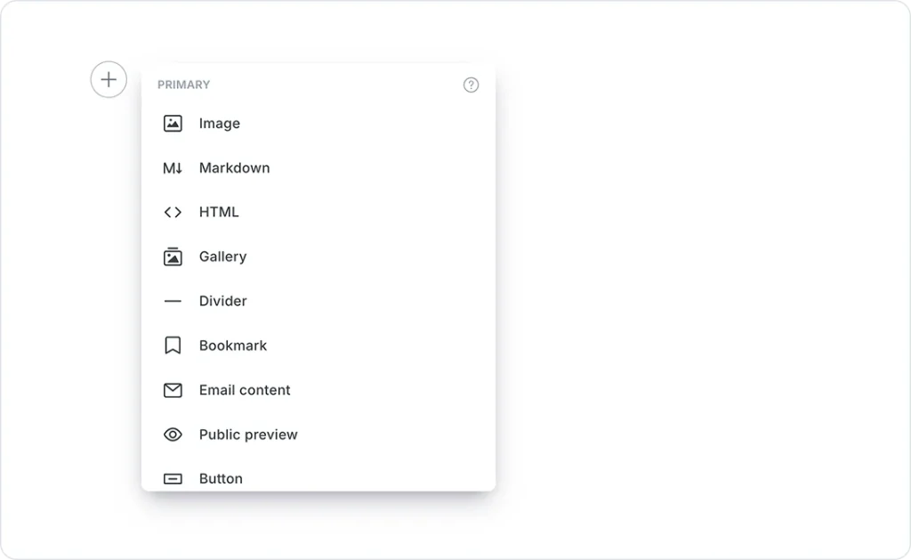Select the Button card icon
The width and height of the screenshot is (911, 560).
[173, 479]
